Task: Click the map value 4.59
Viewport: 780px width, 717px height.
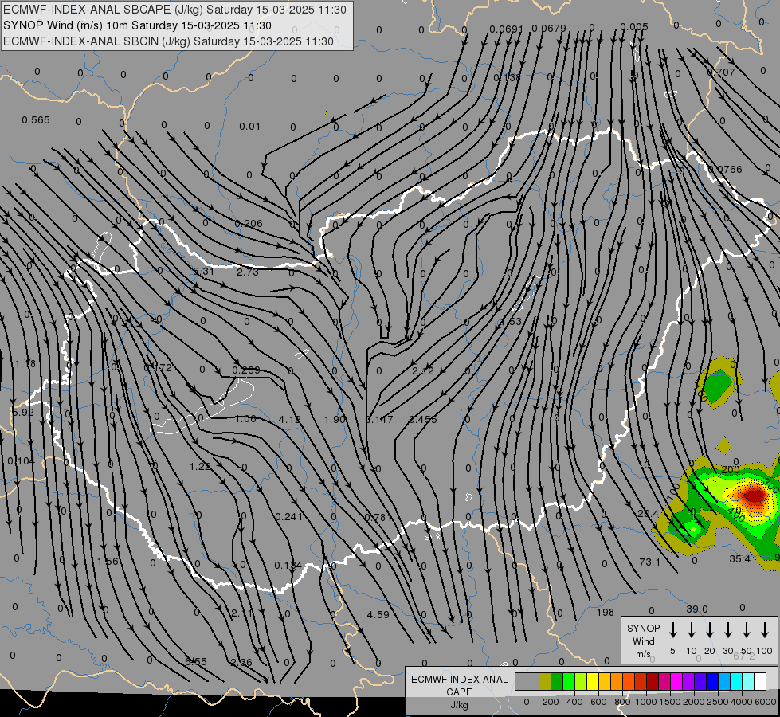Action: click(x=378, y=614)
